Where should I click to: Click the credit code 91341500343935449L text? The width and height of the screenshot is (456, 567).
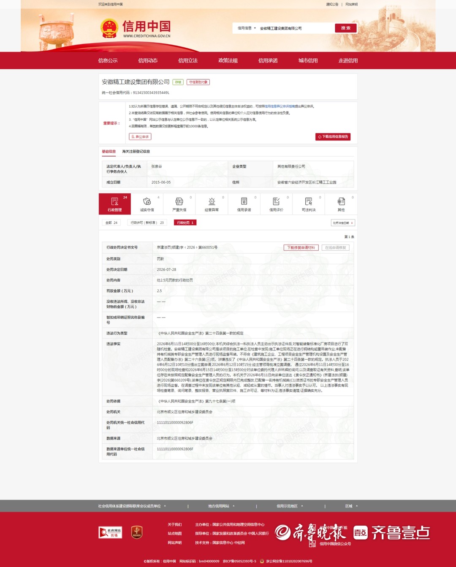coord(151,92)
